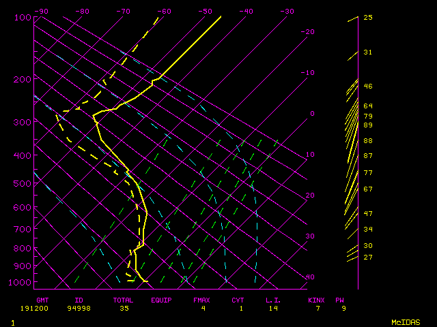Select the -60 temperature label on top axis
This screenshot has height=327, width=437.
point(164,11)
